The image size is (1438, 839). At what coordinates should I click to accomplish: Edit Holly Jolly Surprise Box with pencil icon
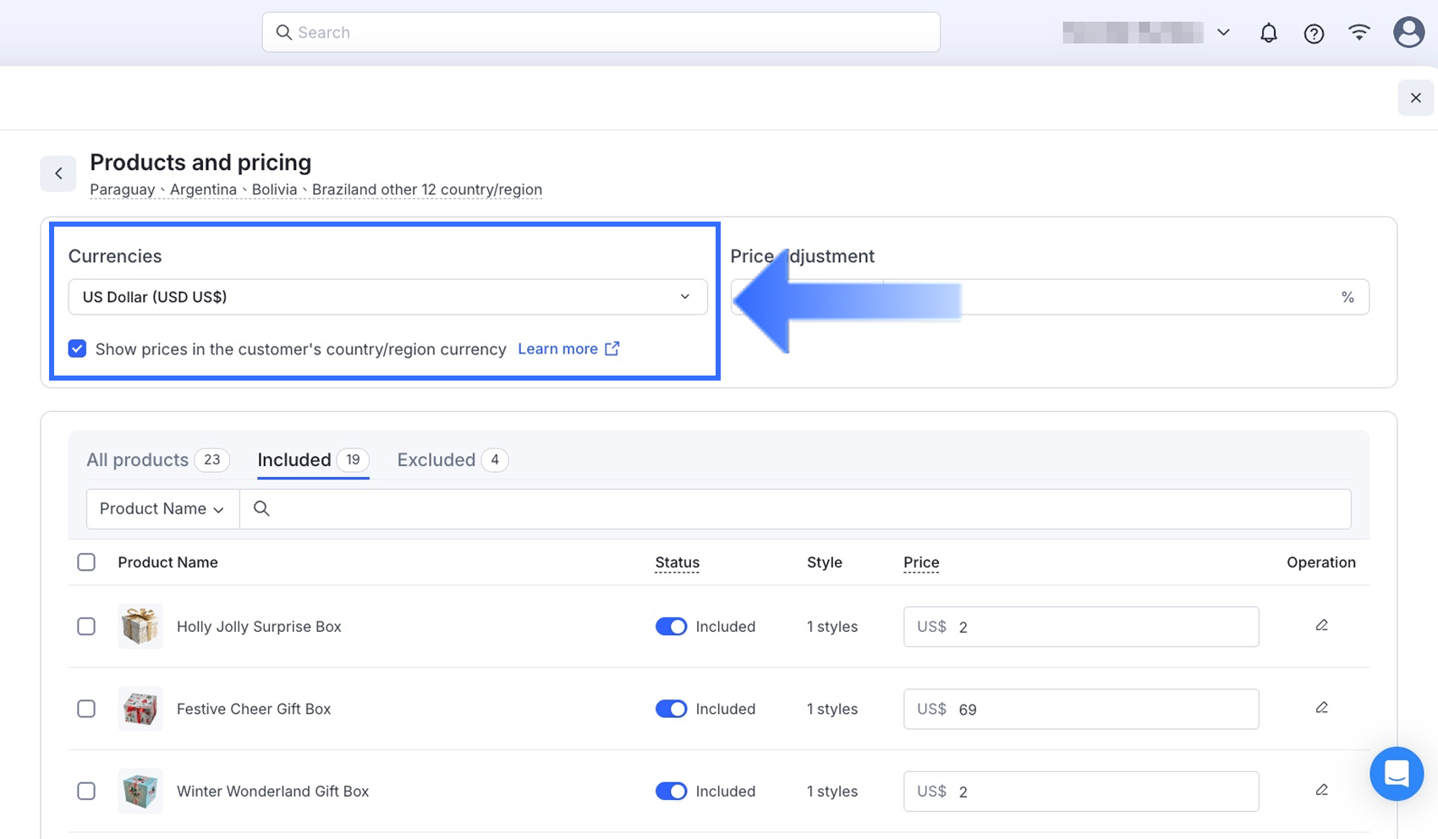coord(1321,626)
